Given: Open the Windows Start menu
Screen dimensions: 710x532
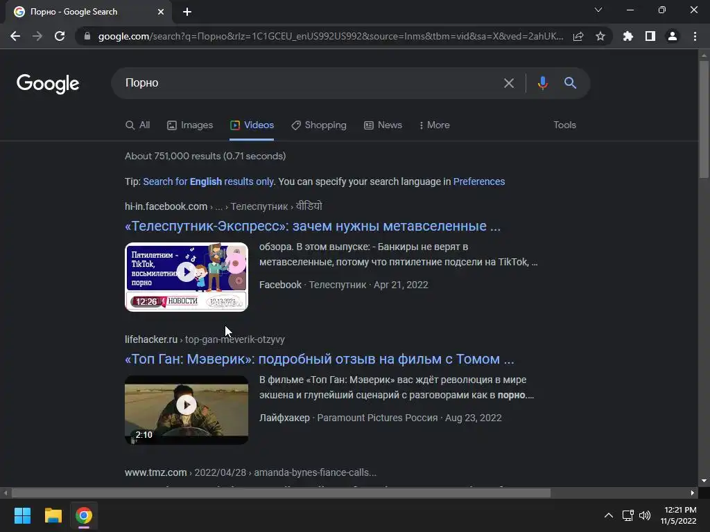Looking at the screenshot, I should tap(22, 515).
